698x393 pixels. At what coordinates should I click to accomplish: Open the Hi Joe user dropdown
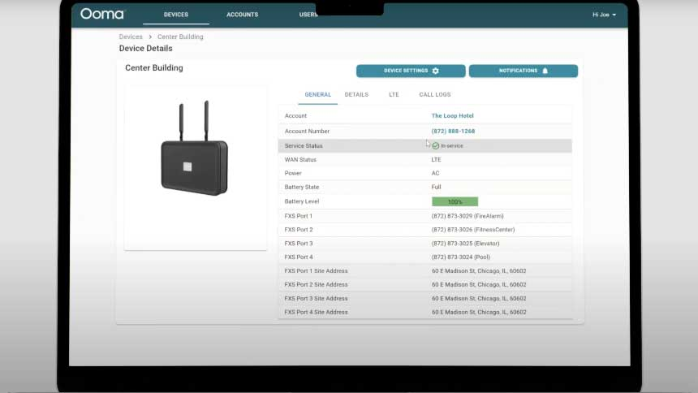[604, 15]
